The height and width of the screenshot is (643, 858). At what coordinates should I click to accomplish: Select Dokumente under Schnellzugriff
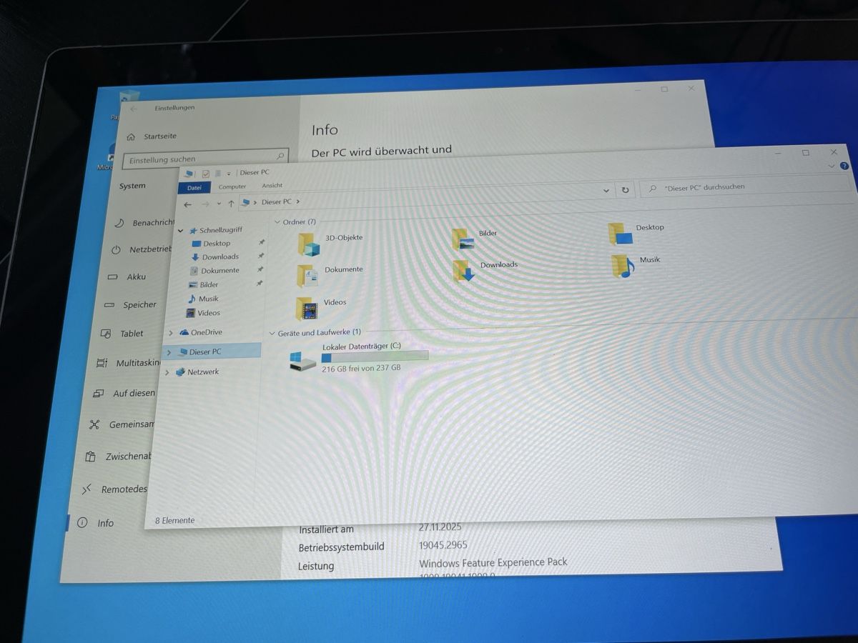pos(214,271)
